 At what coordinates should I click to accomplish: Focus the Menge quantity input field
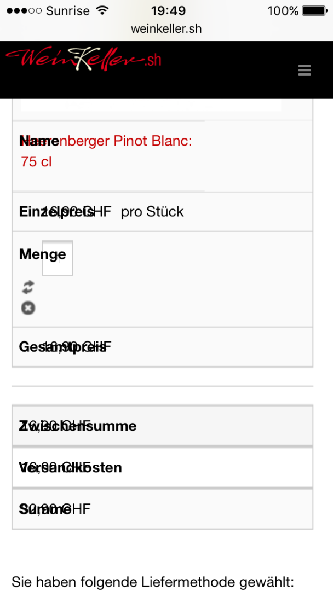[58, 258]
